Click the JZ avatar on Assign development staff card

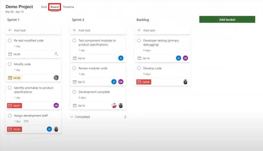pos(49,129)
